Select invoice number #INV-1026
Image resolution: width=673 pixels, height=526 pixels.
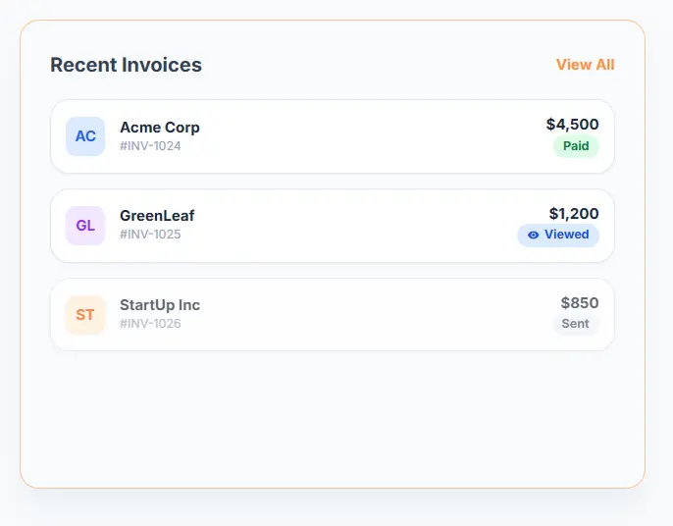[150, 324]
